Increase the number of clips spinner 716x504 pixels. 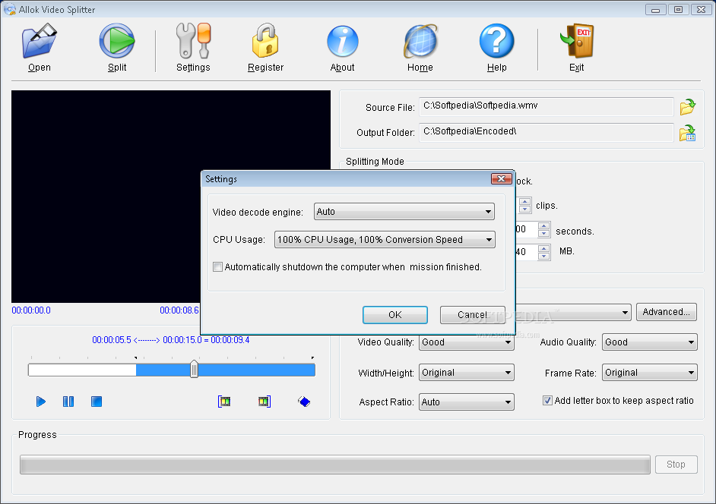tap(524, 202)
